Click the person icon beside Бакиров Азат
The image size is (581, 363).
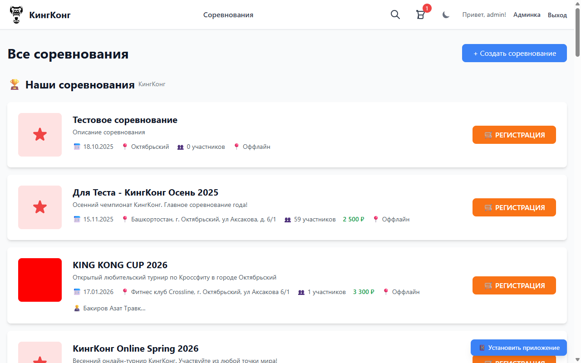tap(77, 308)
